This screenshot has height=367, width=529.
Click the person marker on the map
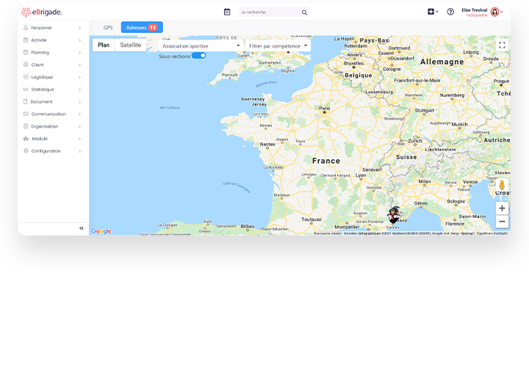pos(394,214)
